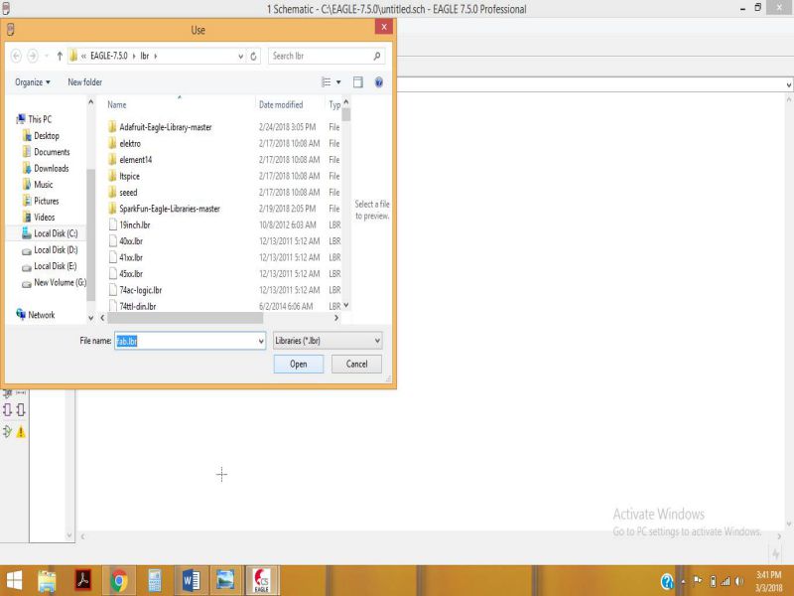Screen dimensions: 794x596
Task: Sort by the Name column header
Action: tap(117, 105)
